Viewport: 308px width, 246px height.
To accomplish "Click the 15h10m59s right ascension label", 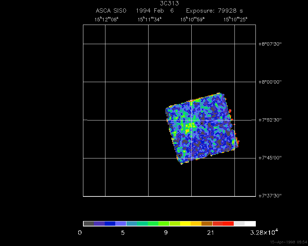I will (x=192, y=20).
